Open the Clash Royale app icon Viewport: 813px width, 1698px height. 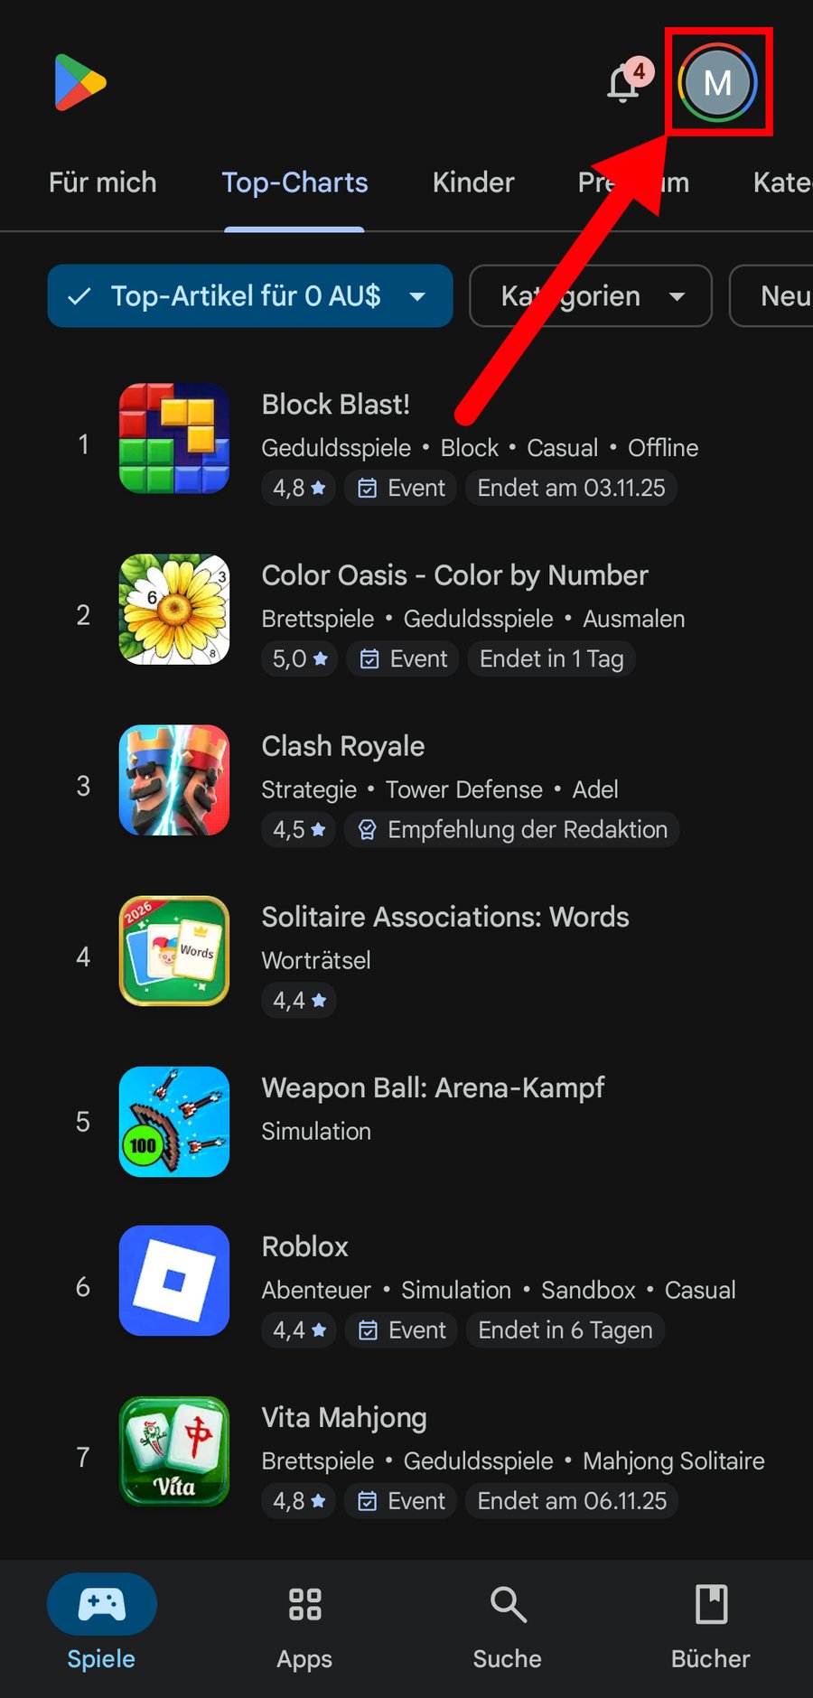[174, 779]
